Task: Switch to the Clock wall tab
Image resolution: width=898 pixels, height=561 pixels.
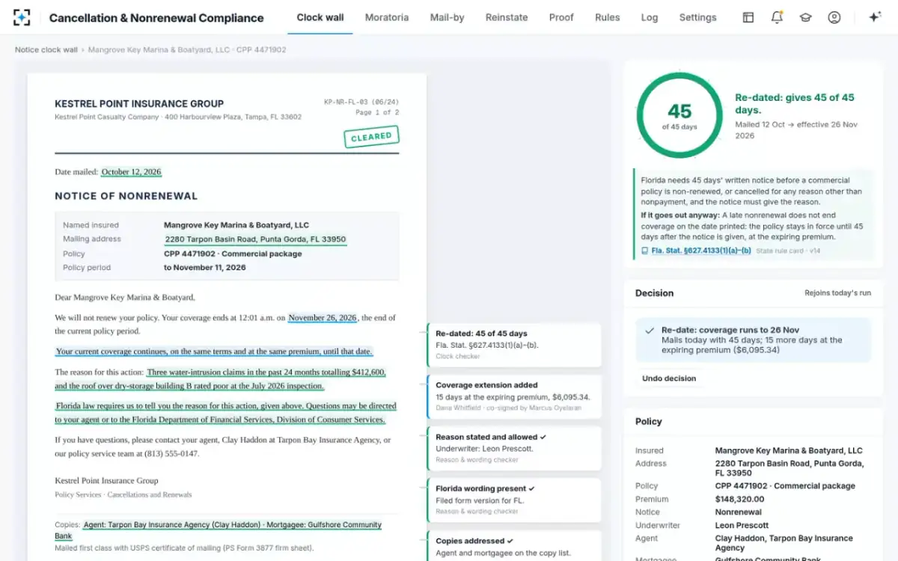Action: pyautogui.click(x=320, y=17)
